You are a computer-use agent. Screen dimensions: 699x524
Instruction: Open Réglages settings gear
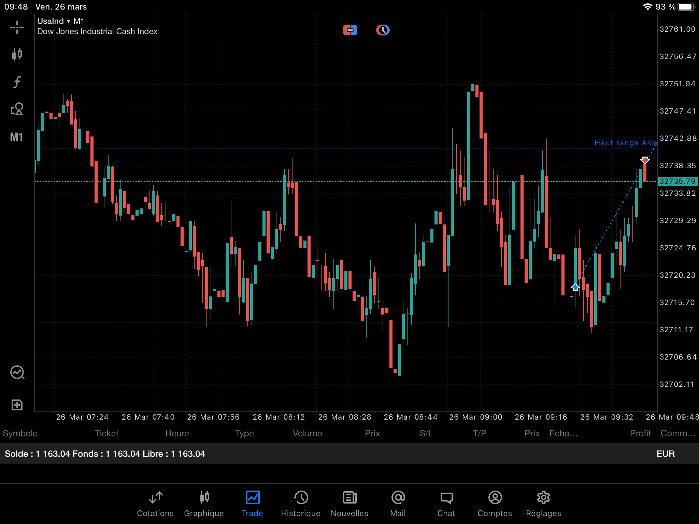click(543, 504)
